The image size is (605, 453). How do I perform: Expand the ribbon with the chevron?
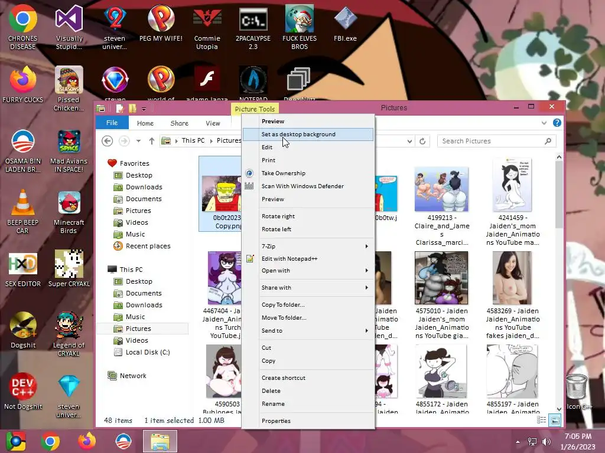pos(544,123)
